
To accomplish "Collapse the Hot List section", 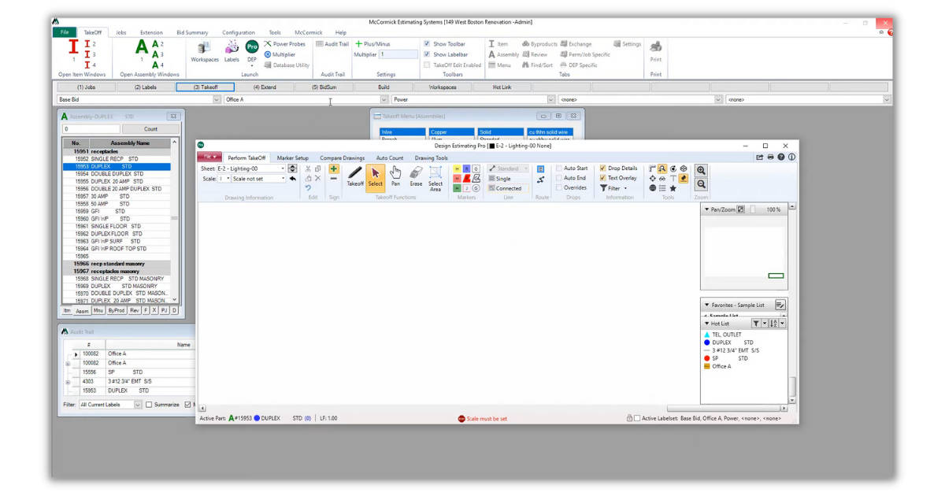I will 706,324.
